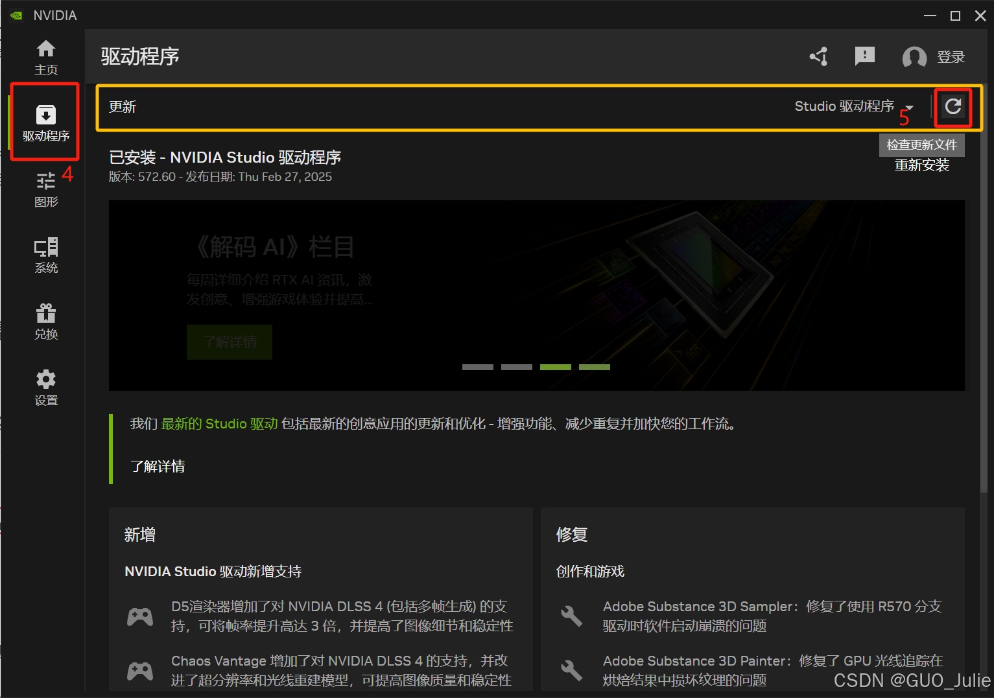Click the NVIDIA logo in title bar
994x698 pixels.
tap(16, 16)
